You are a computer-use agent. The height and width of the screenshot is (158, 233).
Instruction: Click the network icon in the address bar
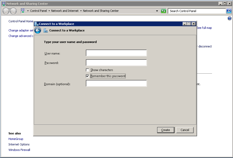tap(23, 11)
